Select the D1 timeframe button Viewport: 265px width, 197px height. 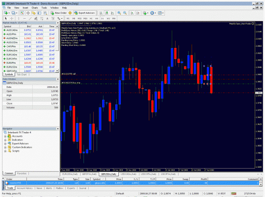[x=103, y=18]
